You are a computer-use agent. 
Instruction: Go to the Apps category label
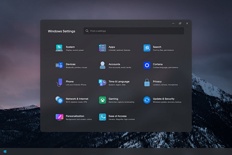(112, 47)
